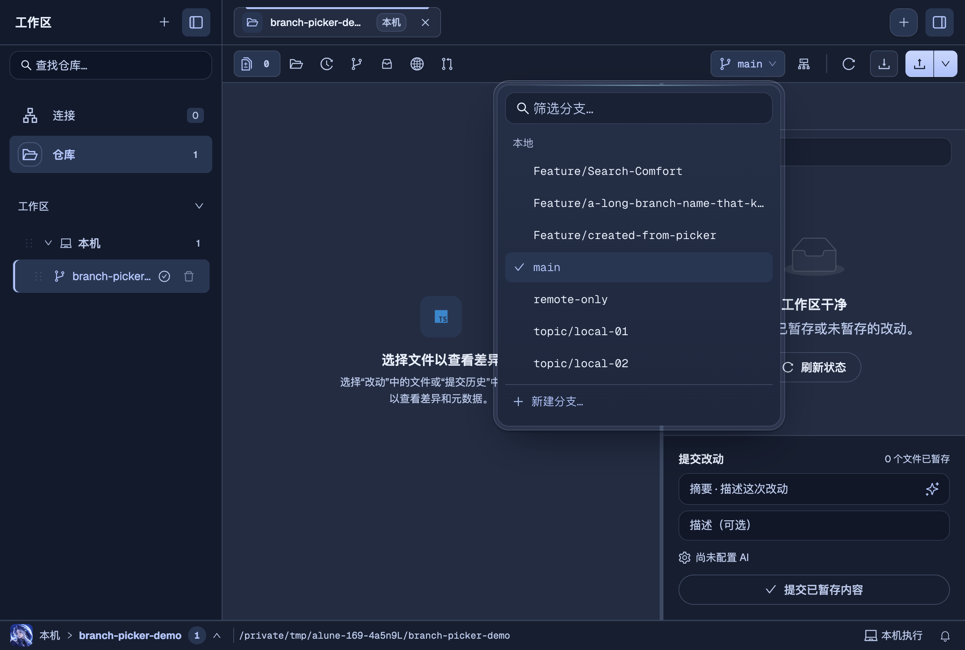Viewport: 965px width, 650px height.
Task: Toggle the left sidebar panel icon
Action: pyautogui.click(x=196, y=22)
